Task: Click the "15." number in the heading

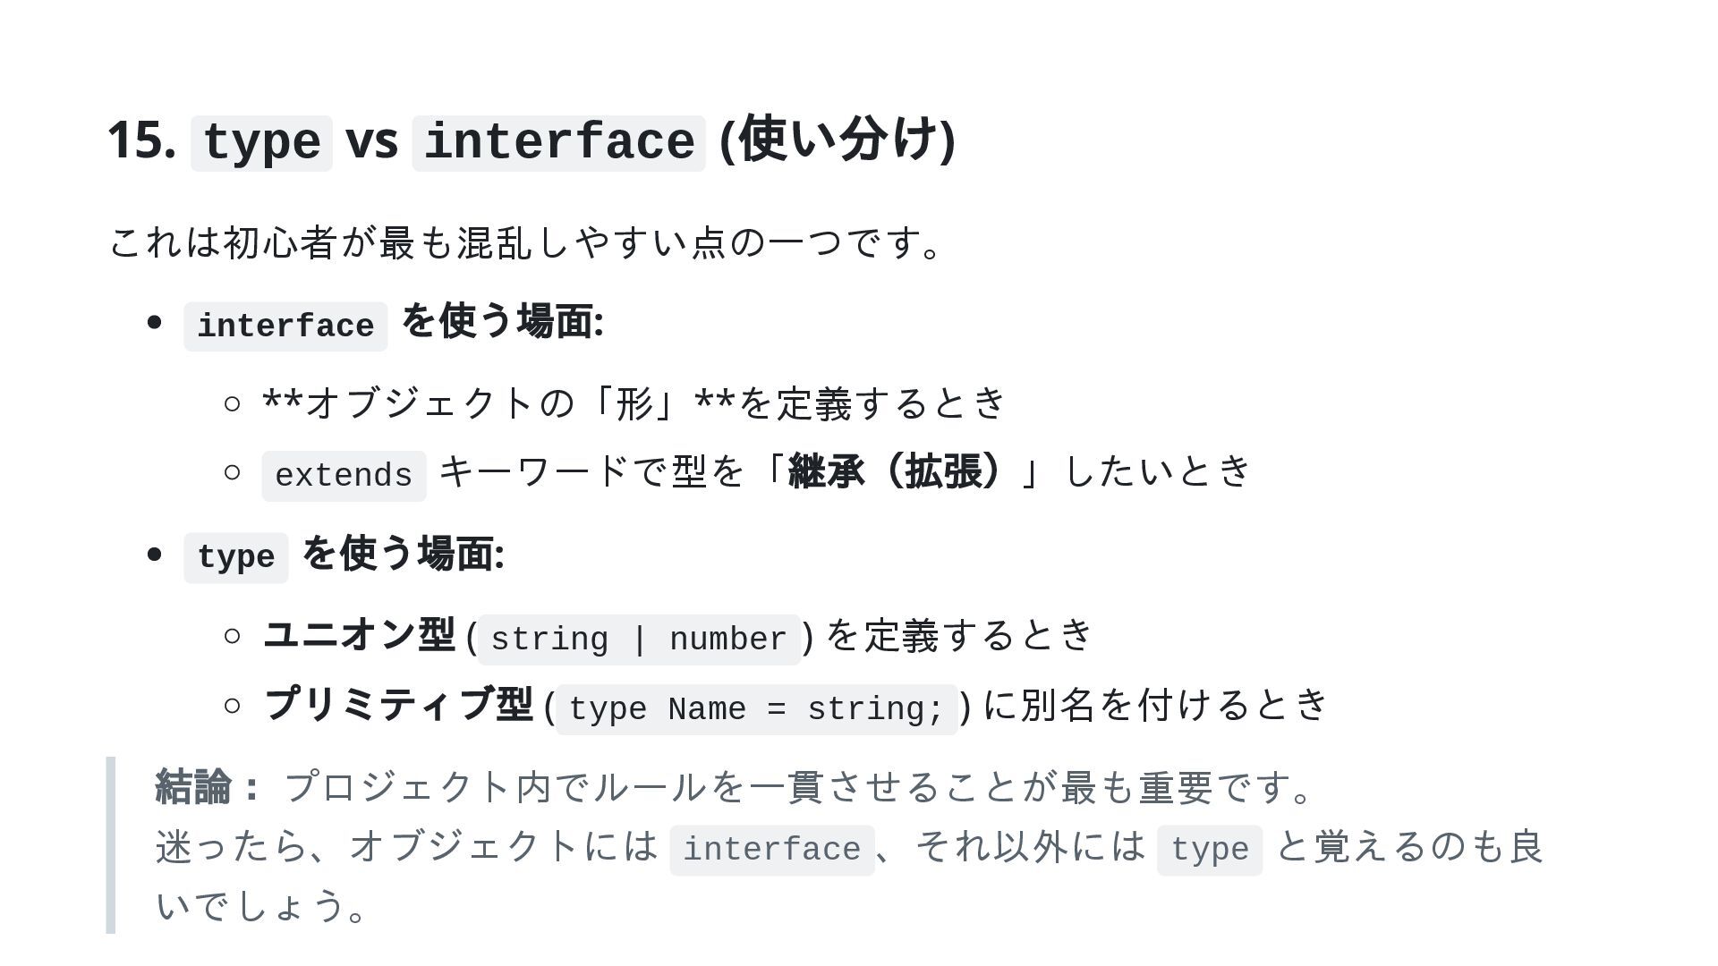Action: tap(141, 141)
